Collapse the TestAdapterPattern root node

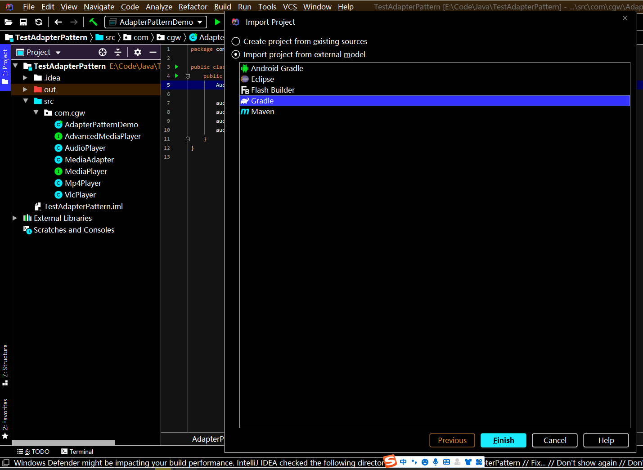coord(16,66)
